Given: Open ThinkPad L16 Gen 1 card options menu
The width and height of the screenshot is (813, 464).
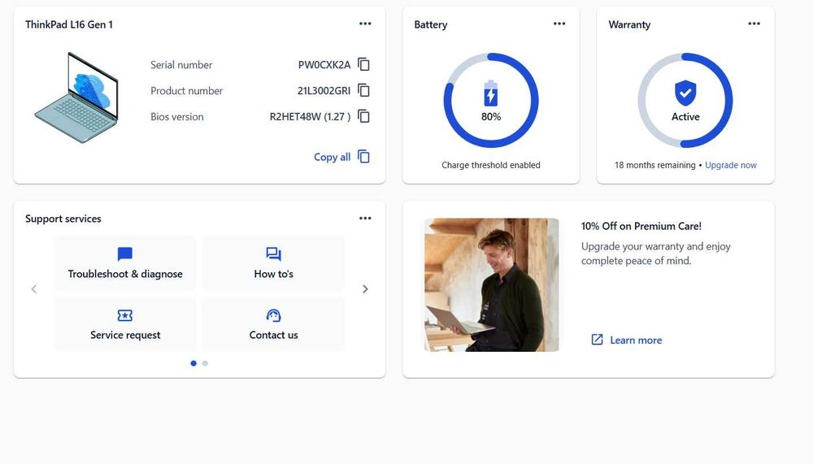Looking at the screenshot, I should 365,24.
